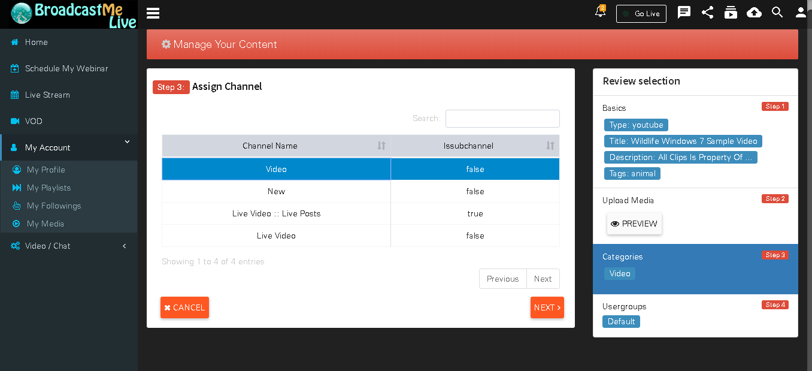Select the Categories review section
812x371 pixels.
pyautogui.click(x=695, y=269)
